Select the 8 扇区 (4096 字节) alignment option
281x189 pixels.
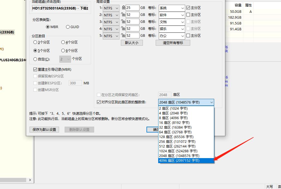pos(173,118)
